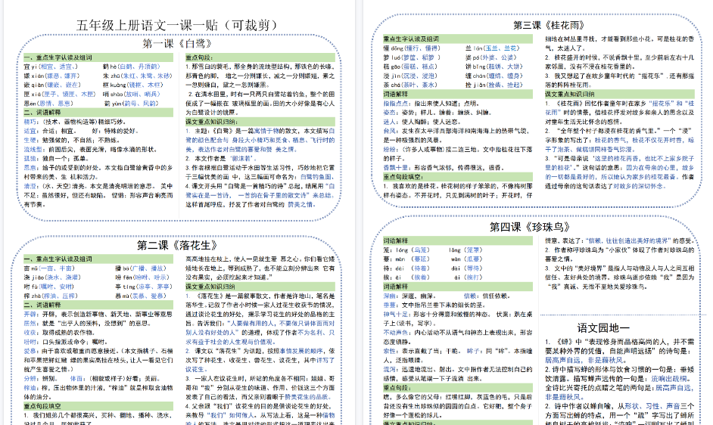Click the entry wàn (瓜蔓)
This screenshot has width=713, height=425.
coord(466,259)
